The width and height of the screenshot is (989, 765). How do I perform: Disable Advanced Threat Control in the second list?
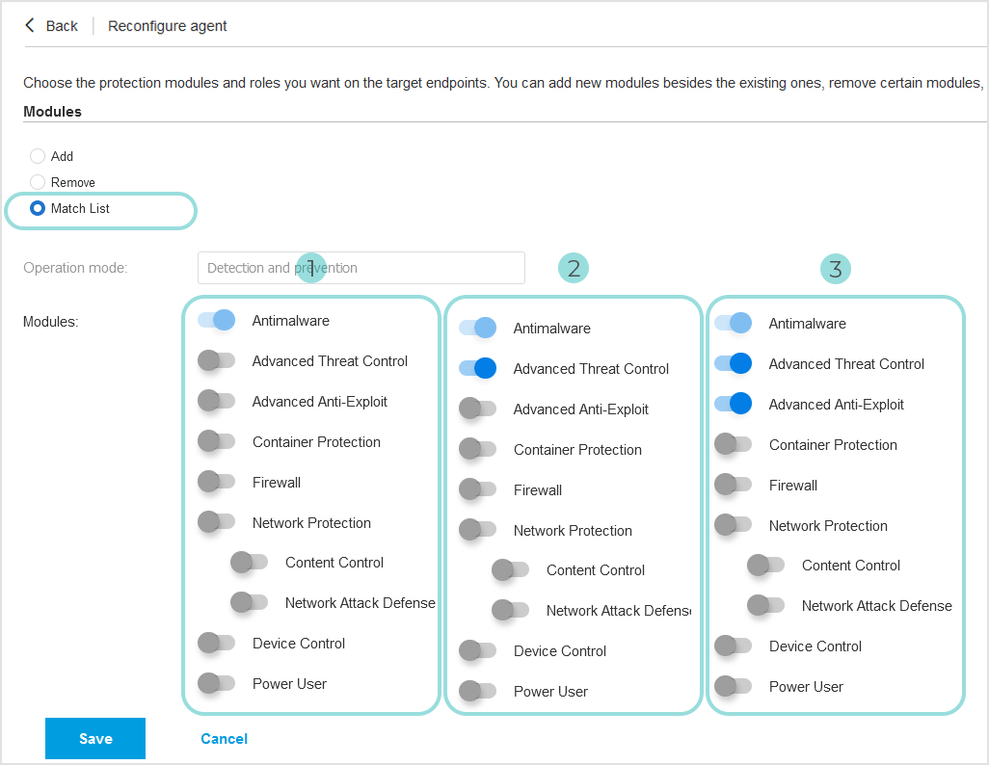478,368
